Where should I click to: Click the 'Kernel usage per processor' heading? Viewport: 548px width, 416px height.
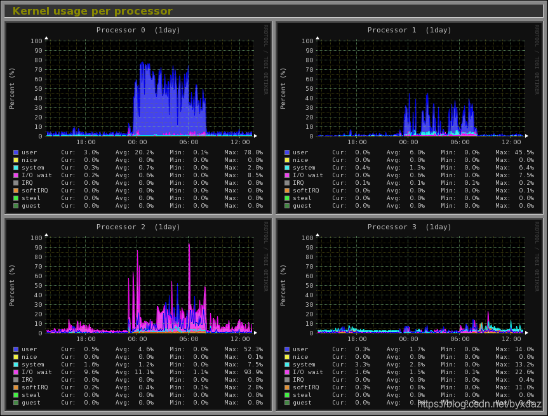click(93, 11)
